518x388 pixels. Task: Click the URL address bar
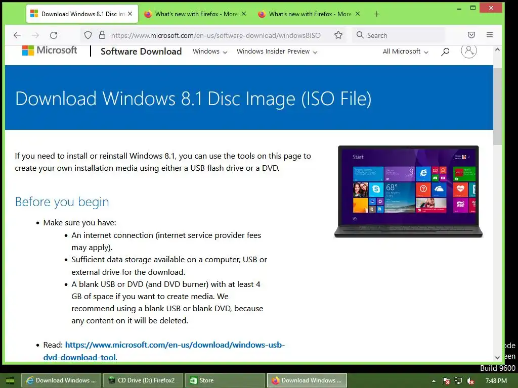click(x=215, y=35)
